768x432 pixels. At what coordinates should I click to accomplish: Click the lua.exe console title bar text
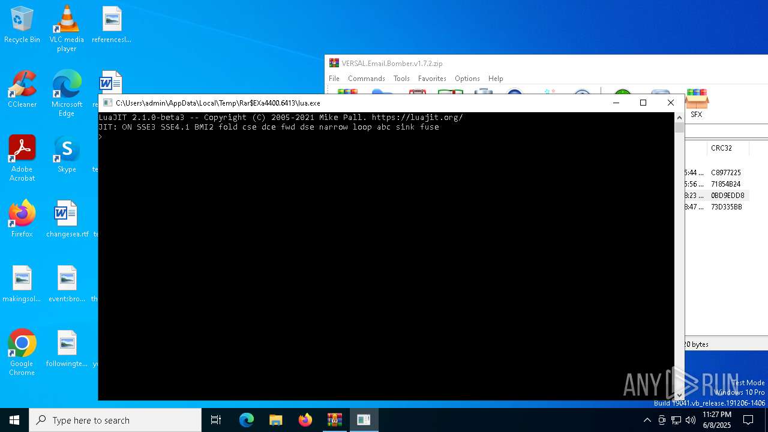click(218, 103)
